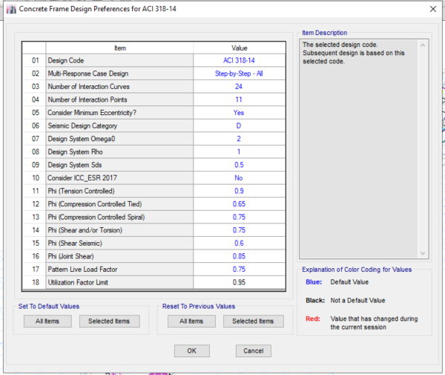Click the application icon in the title bar

[11, 9]
